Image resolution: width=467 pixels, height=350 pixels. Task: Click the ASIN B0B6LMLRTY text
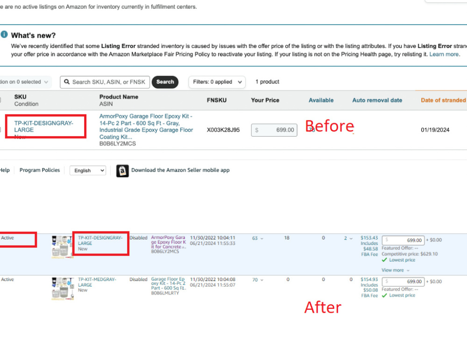(165, 293)
